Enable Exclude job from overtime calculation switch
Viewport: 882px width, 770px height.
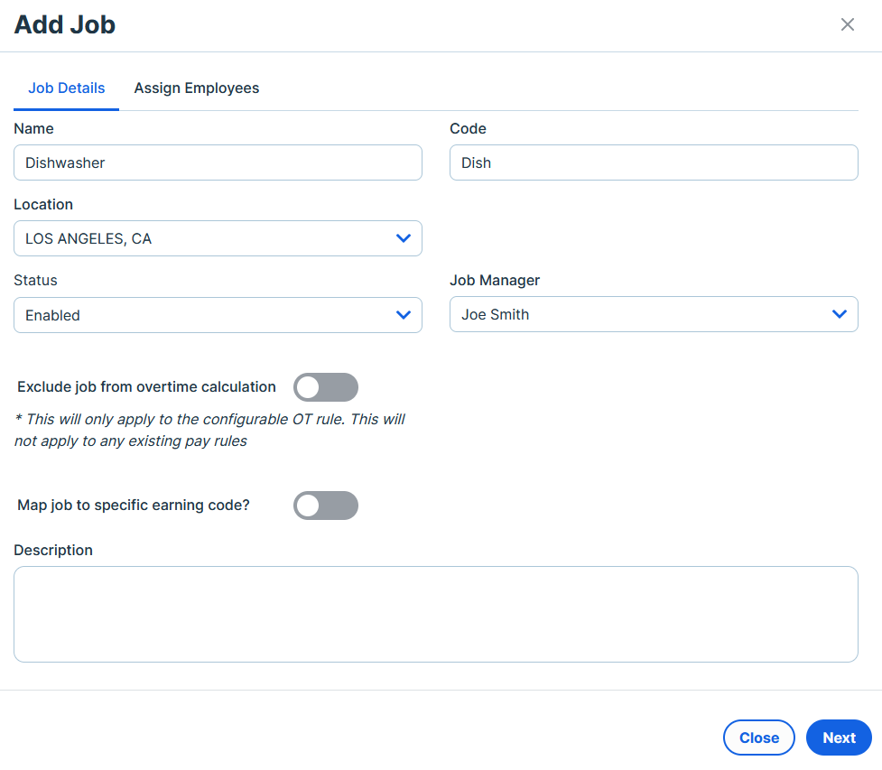coord(326,387)
